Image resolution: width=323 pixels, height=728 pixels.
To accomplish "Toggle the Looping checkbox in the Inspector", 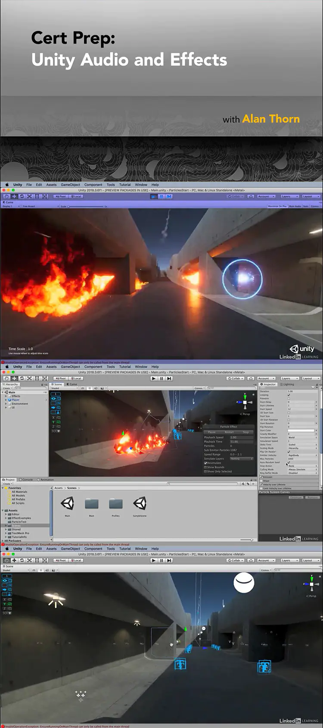I will click(x=289, y=395).
